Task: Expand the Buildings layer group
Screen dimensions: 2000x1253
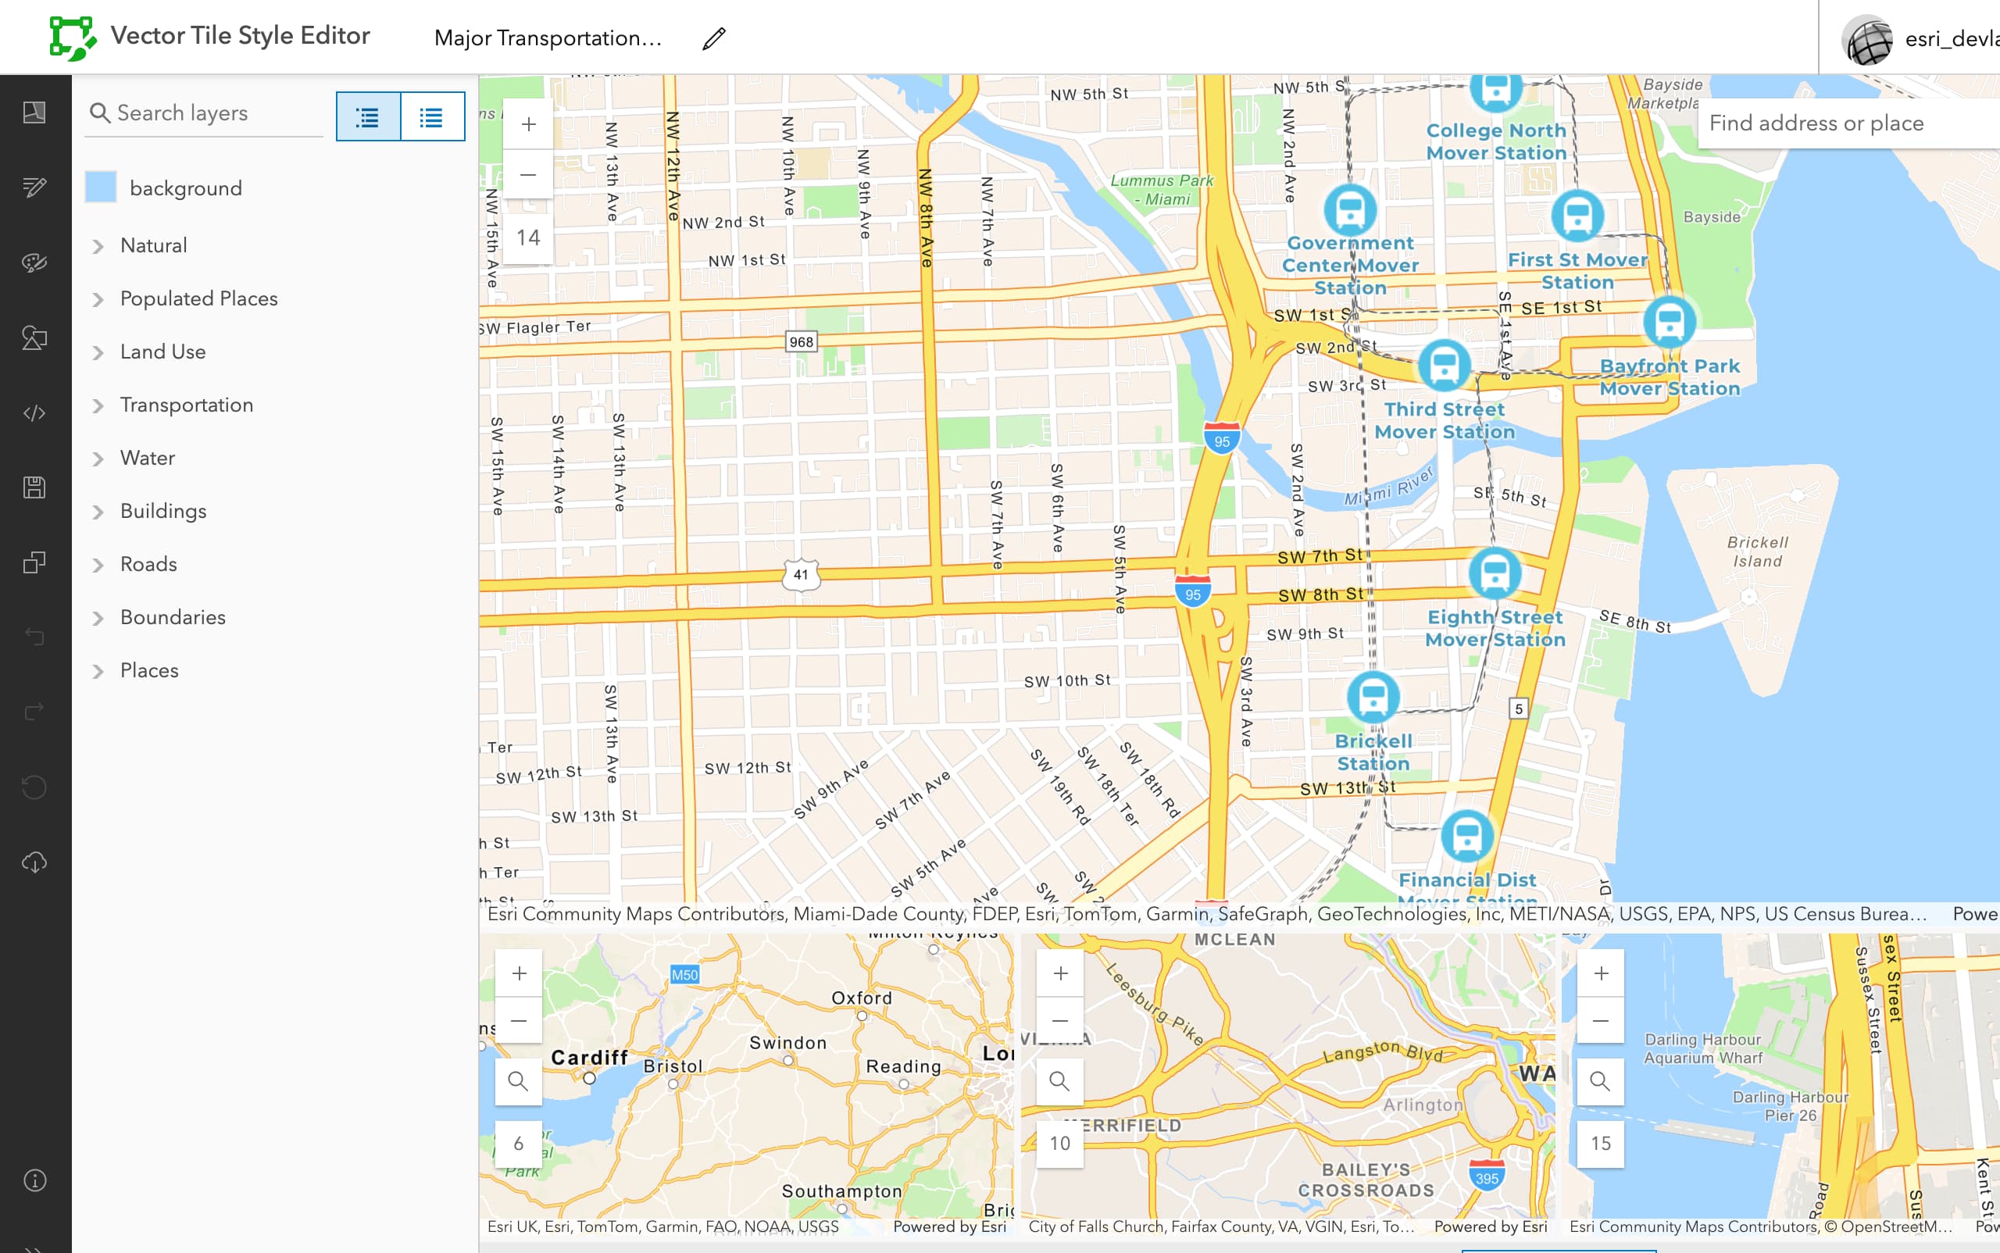Action: pos(98,512)
